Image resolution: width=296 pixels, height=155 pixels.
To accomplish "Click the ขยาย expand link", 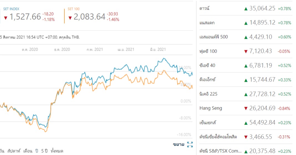I will (179, 144).
